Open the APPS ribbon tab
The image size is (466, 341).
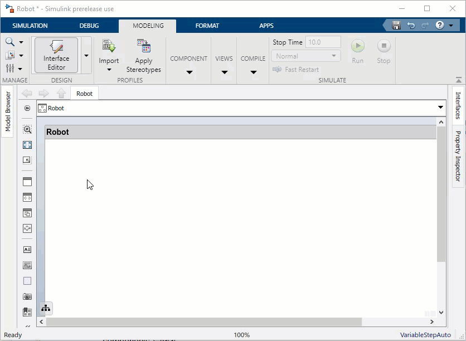[266, 26]
